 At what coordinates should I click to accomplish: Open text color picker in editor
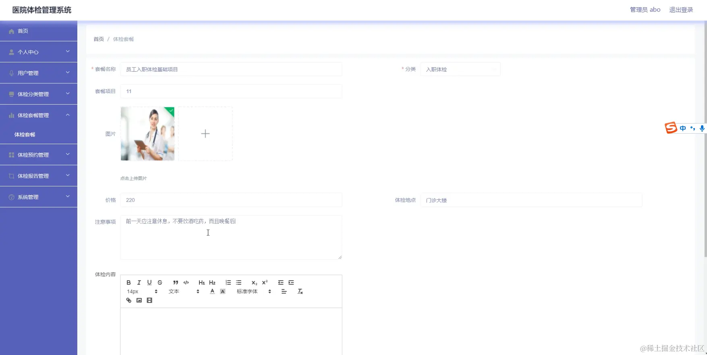click(212, 291)
